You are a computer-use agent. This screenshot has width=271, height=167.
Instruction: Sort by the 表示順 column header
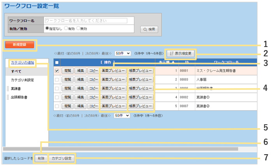[x=165, y=63]
